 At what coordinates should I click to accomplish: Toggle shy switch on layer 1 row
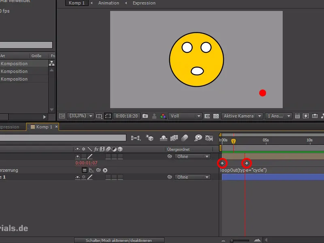tap(77, 177)
